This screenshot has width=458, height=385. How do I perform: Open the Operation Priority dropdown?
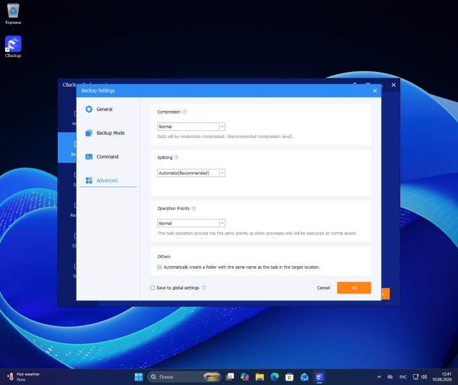tap(191, 223)
